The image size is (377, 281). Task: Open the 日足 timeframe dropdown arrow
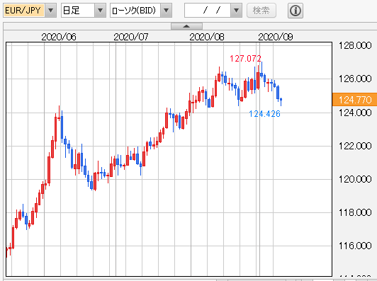tap(100, 11)
